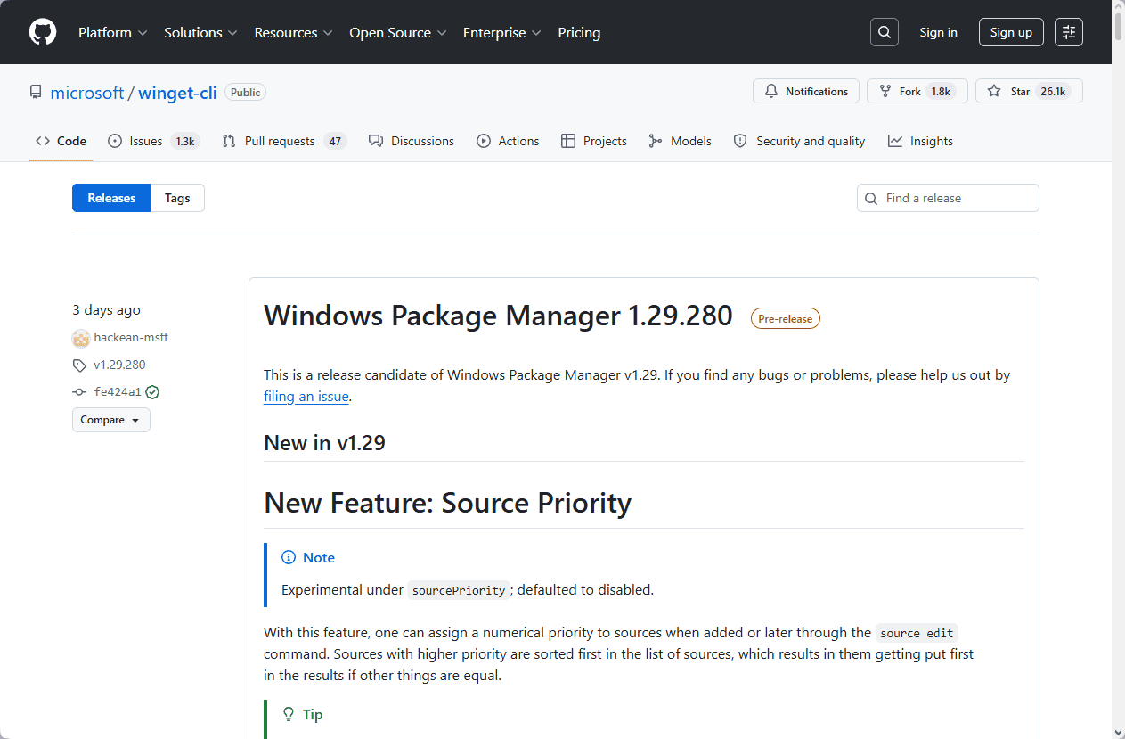1125x739 pixels.
Task: Click the search icon in Find a release
Action: pyautogui.click(x=872, y=198)
